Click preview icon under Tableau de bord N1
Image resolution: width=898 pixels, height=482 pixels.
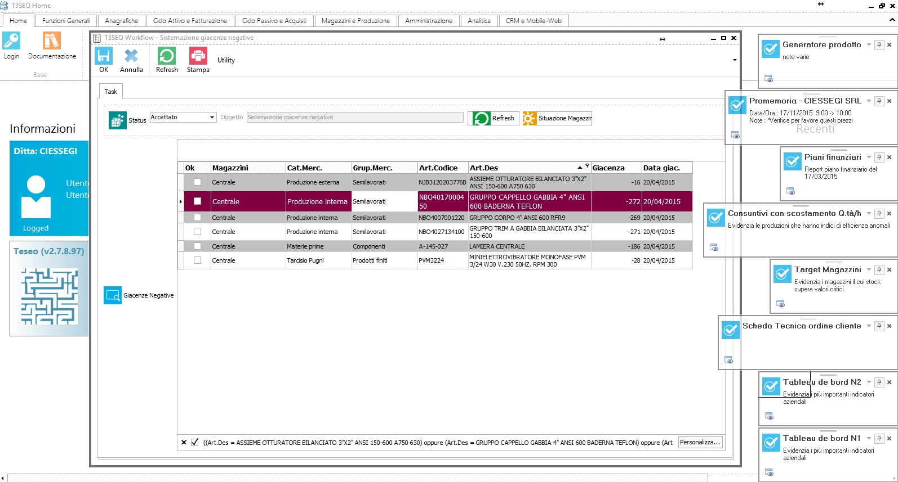[770, 472]
